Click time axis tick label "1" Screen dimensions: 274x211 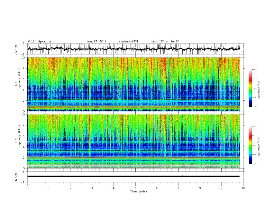pyautogui.click(x=49, y=188)
